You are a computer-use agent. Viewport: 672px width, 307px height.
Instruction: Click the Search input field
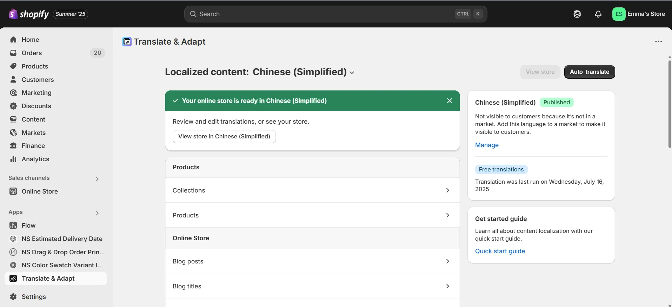[335, 14]
